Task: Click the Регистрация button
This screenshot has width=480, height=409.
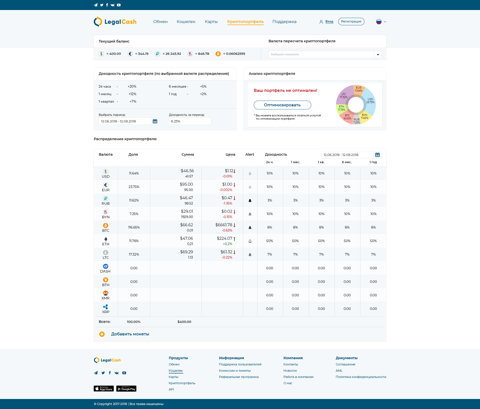Action: (x=351, y=22)
